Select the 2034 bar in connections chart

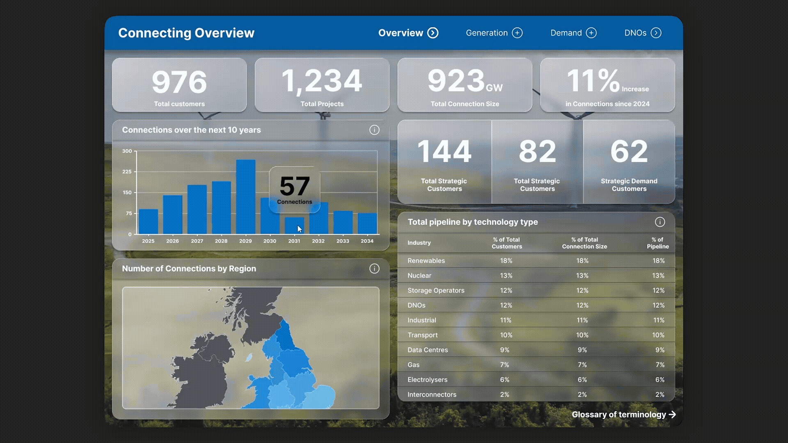[x=367, y=224]
